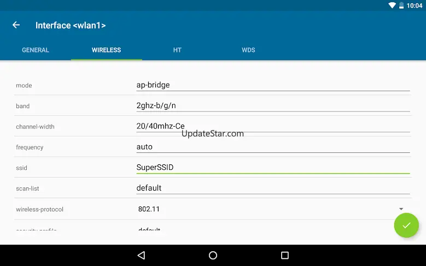
Task: Select the wireless-protocol value 802.11
Action: pos(149,209)
